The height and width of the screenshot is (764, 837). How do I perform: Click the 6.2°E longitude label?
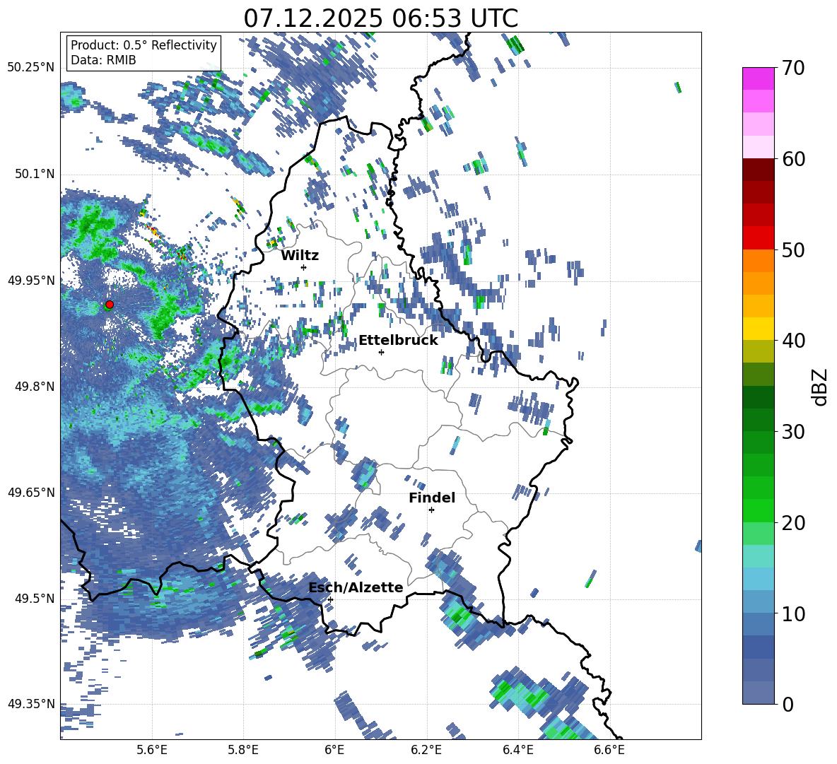coord(426,750)
